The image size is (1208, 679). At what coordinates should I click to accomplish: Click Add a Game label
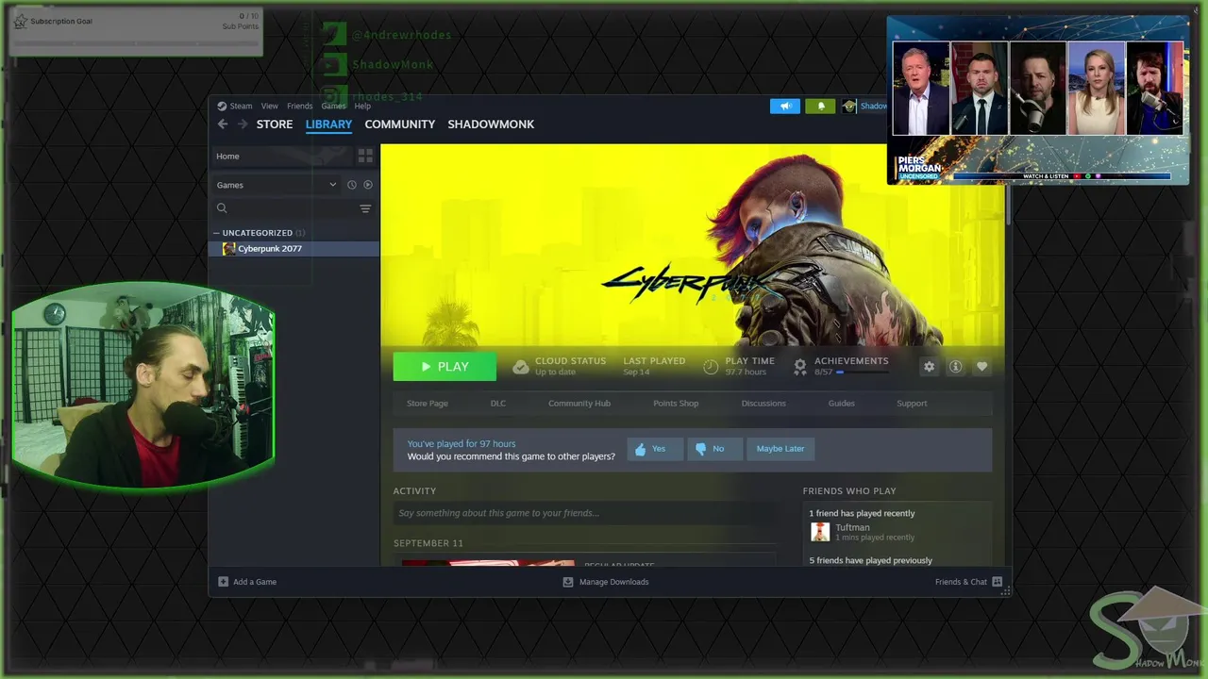click(x=255, y=582)
